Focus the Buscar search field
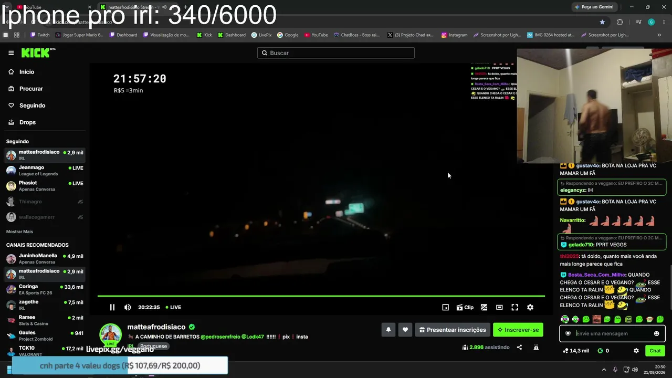This screenshot has height=378, width=672. pos(336,53)
